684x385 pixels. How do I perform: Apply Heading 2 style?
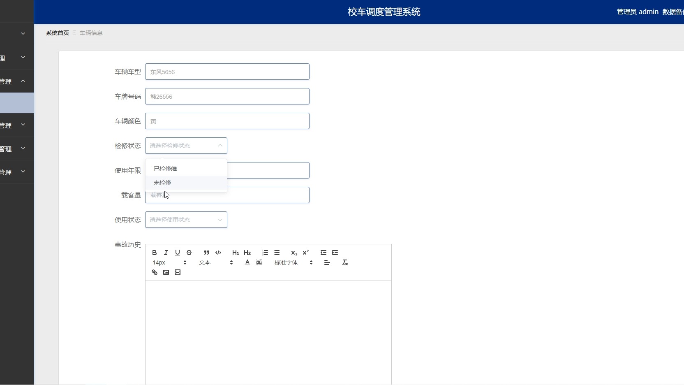[x=247, y=253]
